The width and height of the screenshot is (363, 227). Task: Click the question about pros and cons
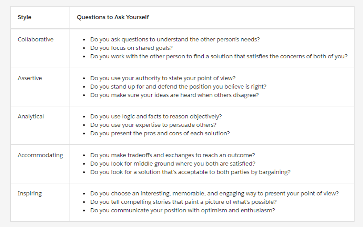click(x=160, y=134)
